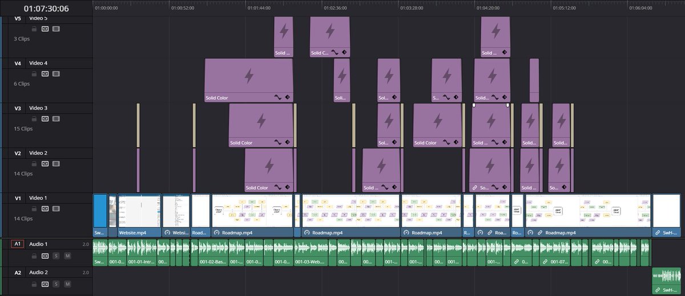Click the V3 track destination button
685x296 pixels.
point(17,108)
